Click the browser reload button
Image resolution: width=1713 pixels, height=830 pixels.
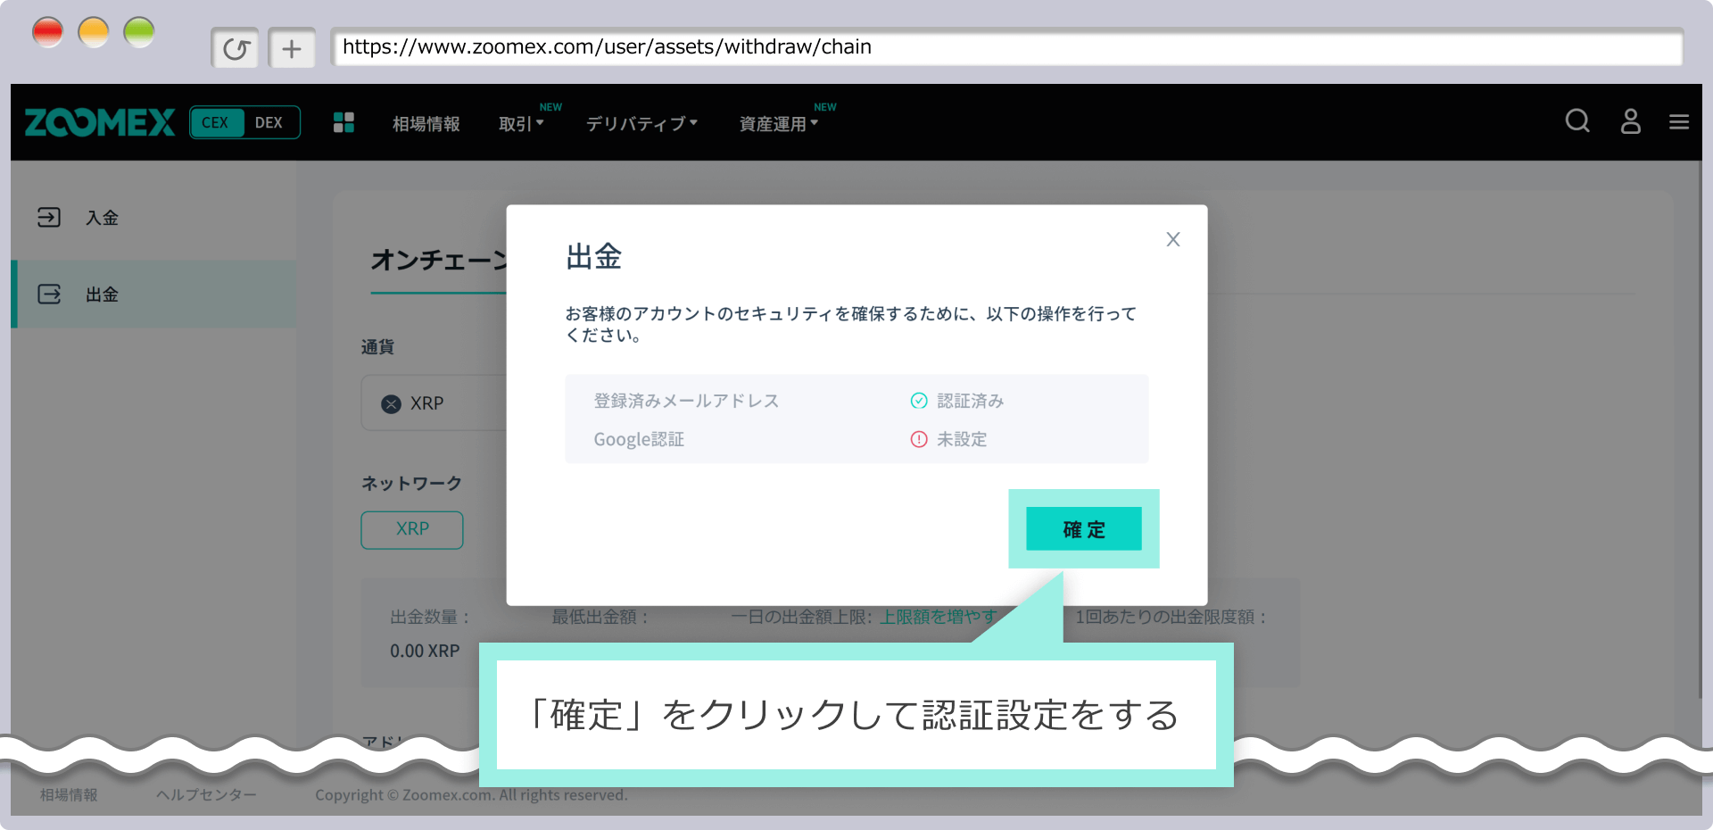[x=236, y=48]
